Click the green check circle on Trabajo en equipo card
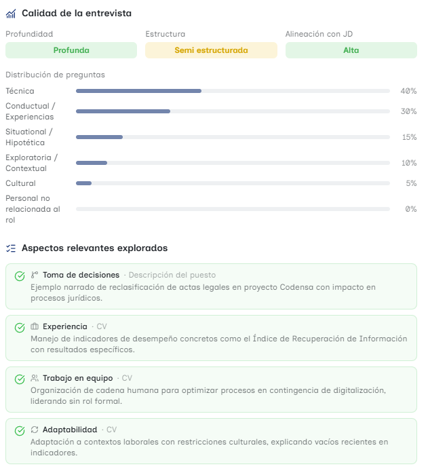 pyautogui.click(x=20, y=379)
